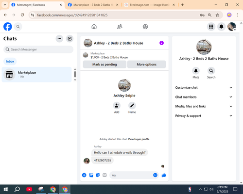Open the Facebook menu grid icon
The image size is (243, 194).
tap(211, 27)
